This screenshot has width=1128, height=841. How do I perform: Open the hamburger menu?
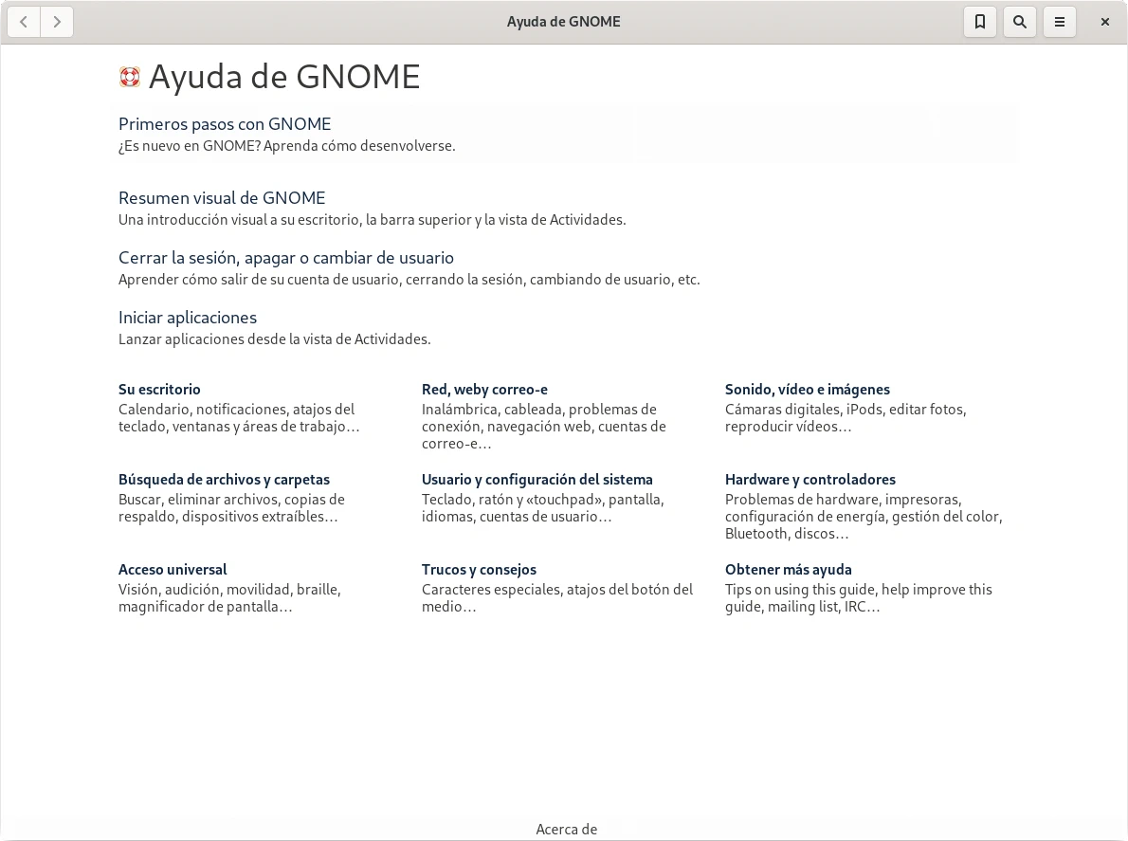1060,22
